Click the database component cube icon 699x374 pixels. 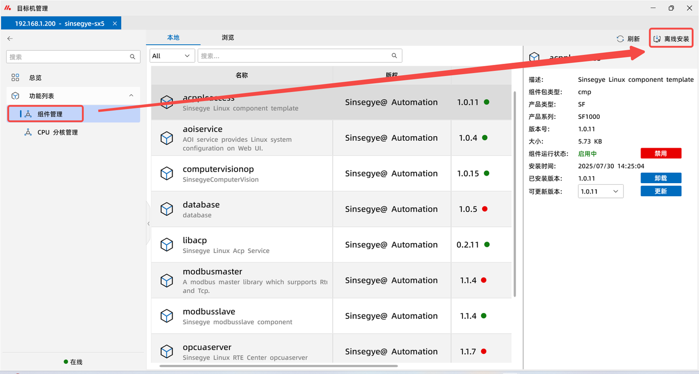click(167, 209)
